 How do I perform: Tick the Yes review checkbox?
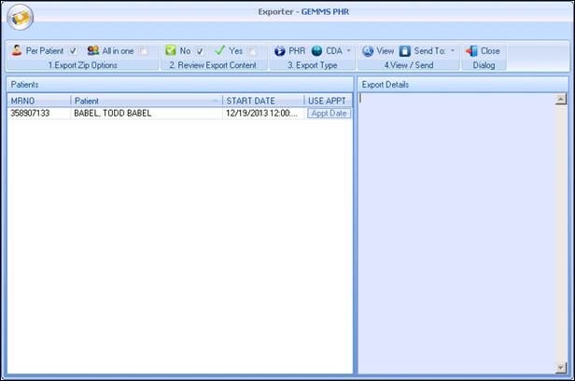pyautogui.click(x=253, y=51)
